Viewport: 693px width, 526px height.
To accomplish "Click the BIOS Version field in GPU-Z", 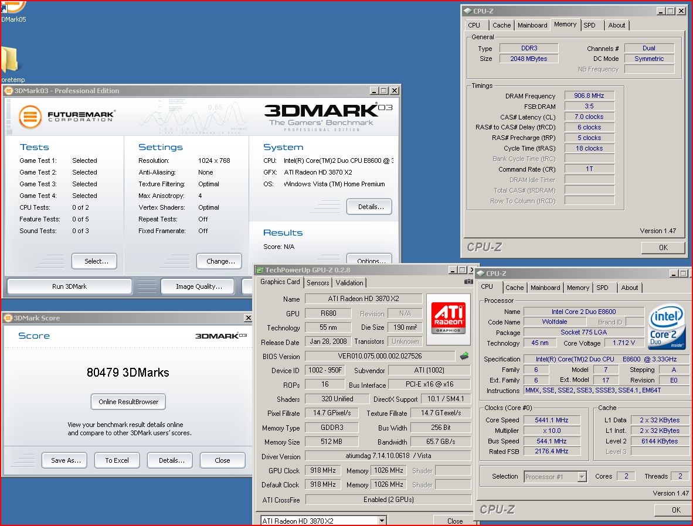I will pos(380,356).
